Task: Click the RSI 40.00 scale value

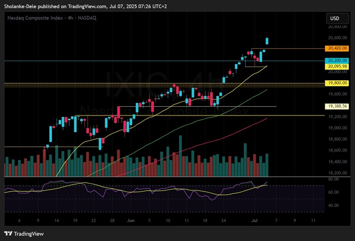Action: coord(334,205)
